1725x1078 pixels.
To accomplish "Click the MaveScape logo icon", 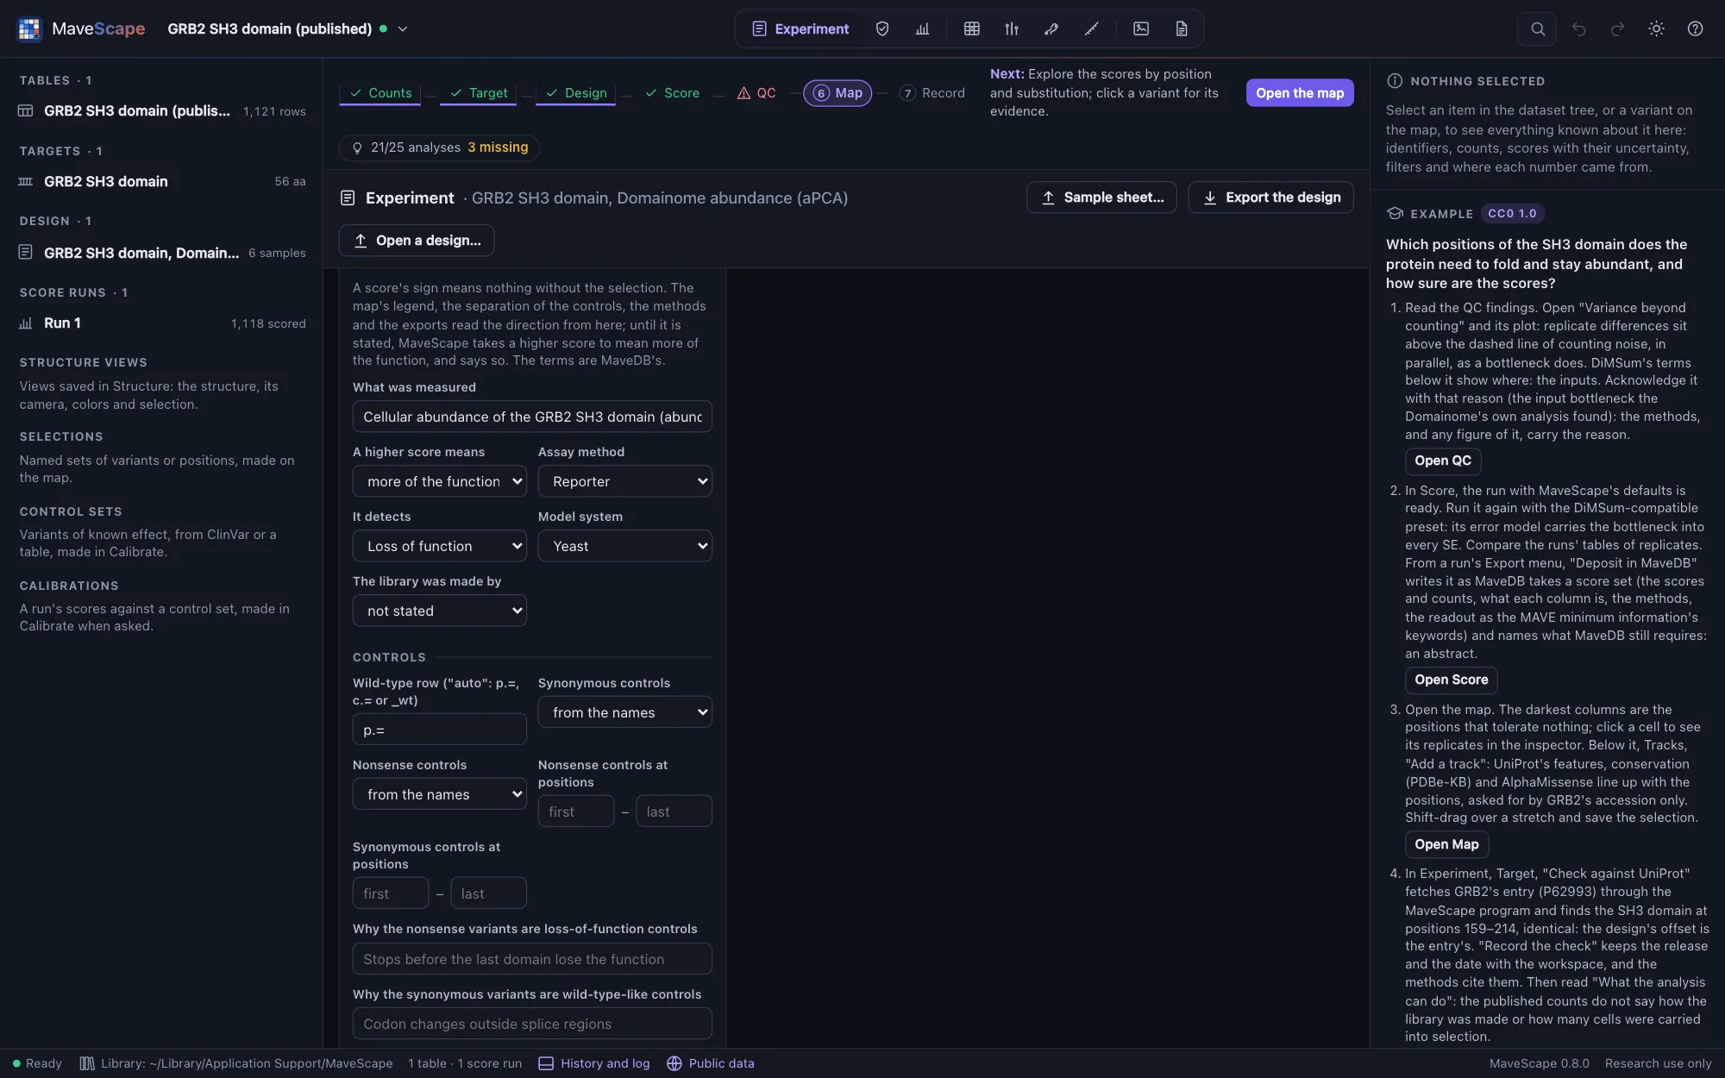I will 29,28.
